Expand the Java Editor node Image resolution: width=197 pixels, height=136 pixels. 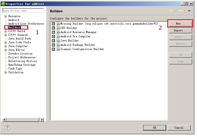click(5, 50)
